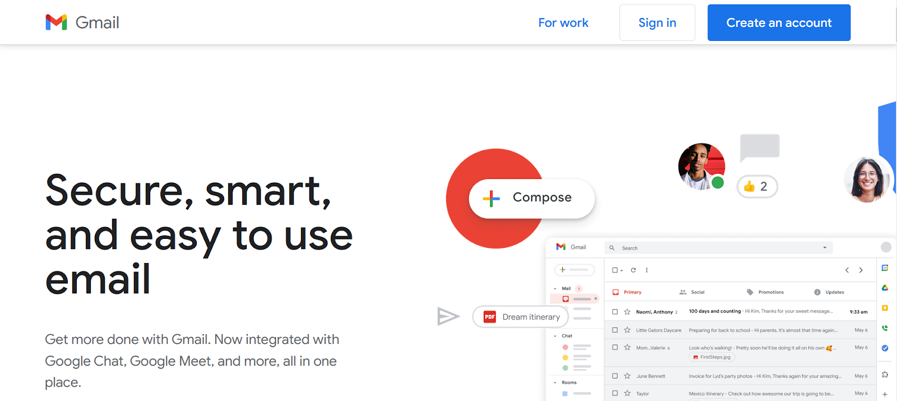Collapse the Mail section arrow
This screenshot has width=897, height=401.
point(555,289)
